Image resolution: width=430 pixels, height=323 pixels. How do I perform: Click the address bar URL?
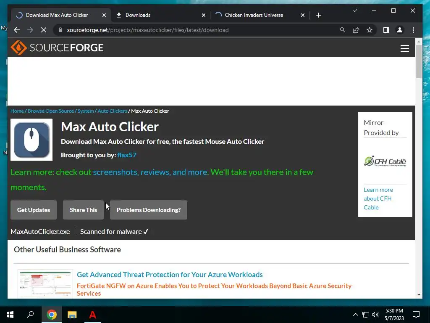click(x=147, y=30)
